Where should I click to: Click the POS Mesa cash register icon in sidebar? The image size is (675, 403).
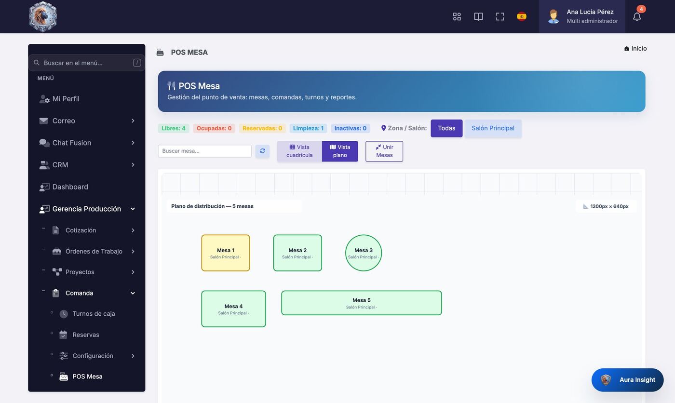point(64,377)
